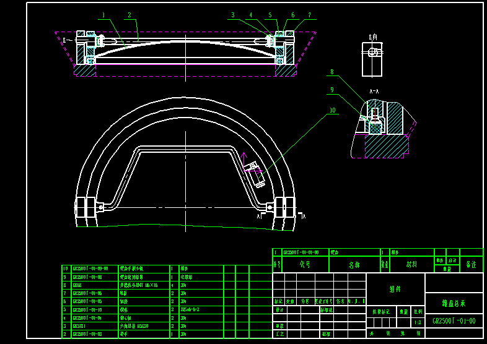This screenshot has height=344, width=487.
Task: Select the part code cell of row 7
Action: pos(95,293)
